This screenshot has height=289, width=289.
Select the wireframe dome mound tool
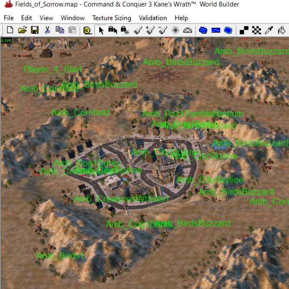click(187, 30)
